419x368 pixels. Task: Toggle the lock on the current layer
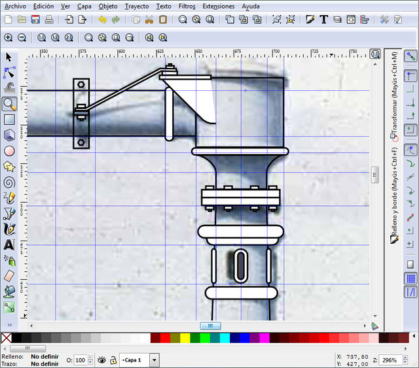tap(113, 360)
